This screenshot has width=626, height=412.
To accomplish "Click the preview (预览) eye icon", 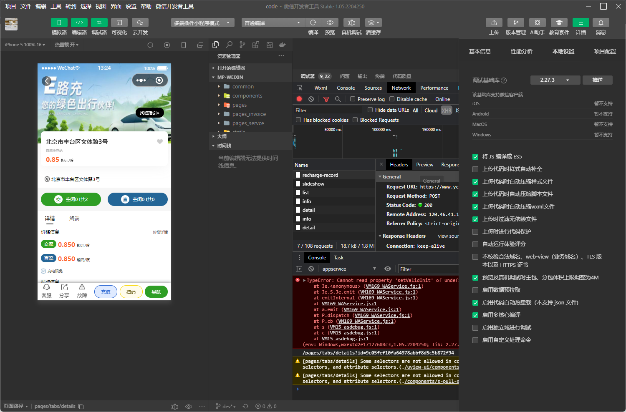I will point(330,23).
